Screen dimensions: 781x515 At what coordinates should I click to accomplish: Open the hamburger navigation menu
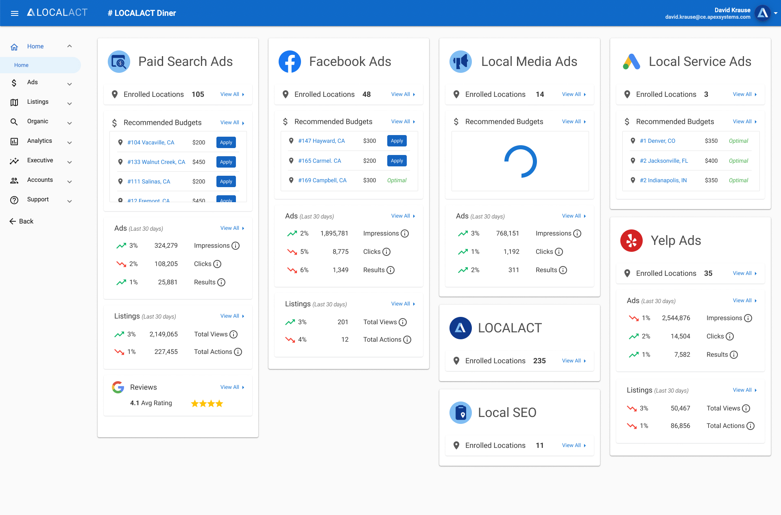(x=15, y=13)
